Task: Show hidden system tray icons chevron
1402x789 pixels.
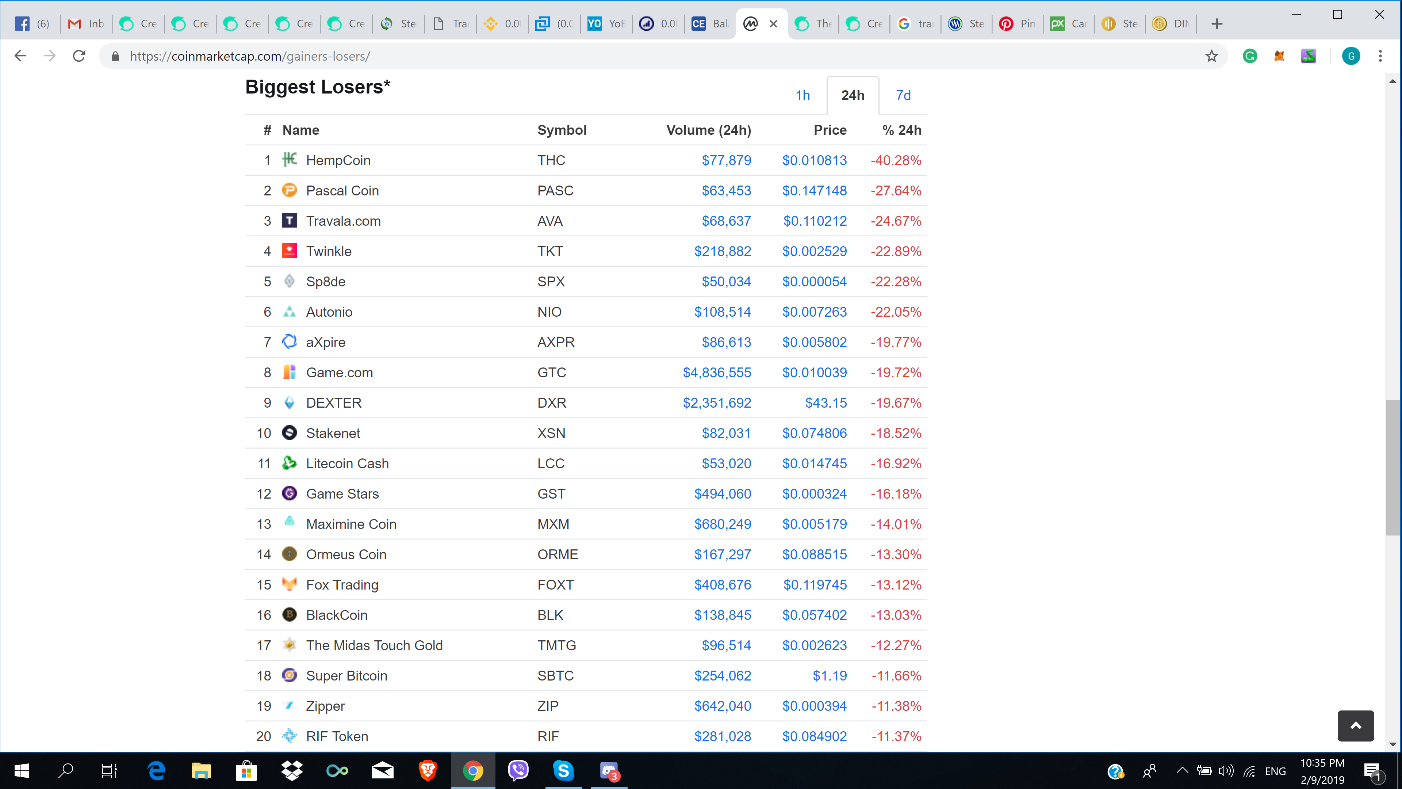Action: [x=1181, y=770]
